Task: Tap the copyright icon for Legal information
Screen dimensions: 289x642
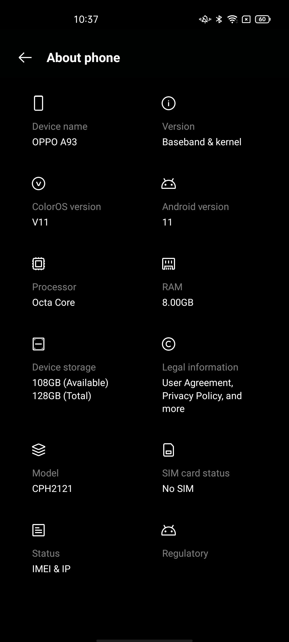Action: (x=169, y=344)
